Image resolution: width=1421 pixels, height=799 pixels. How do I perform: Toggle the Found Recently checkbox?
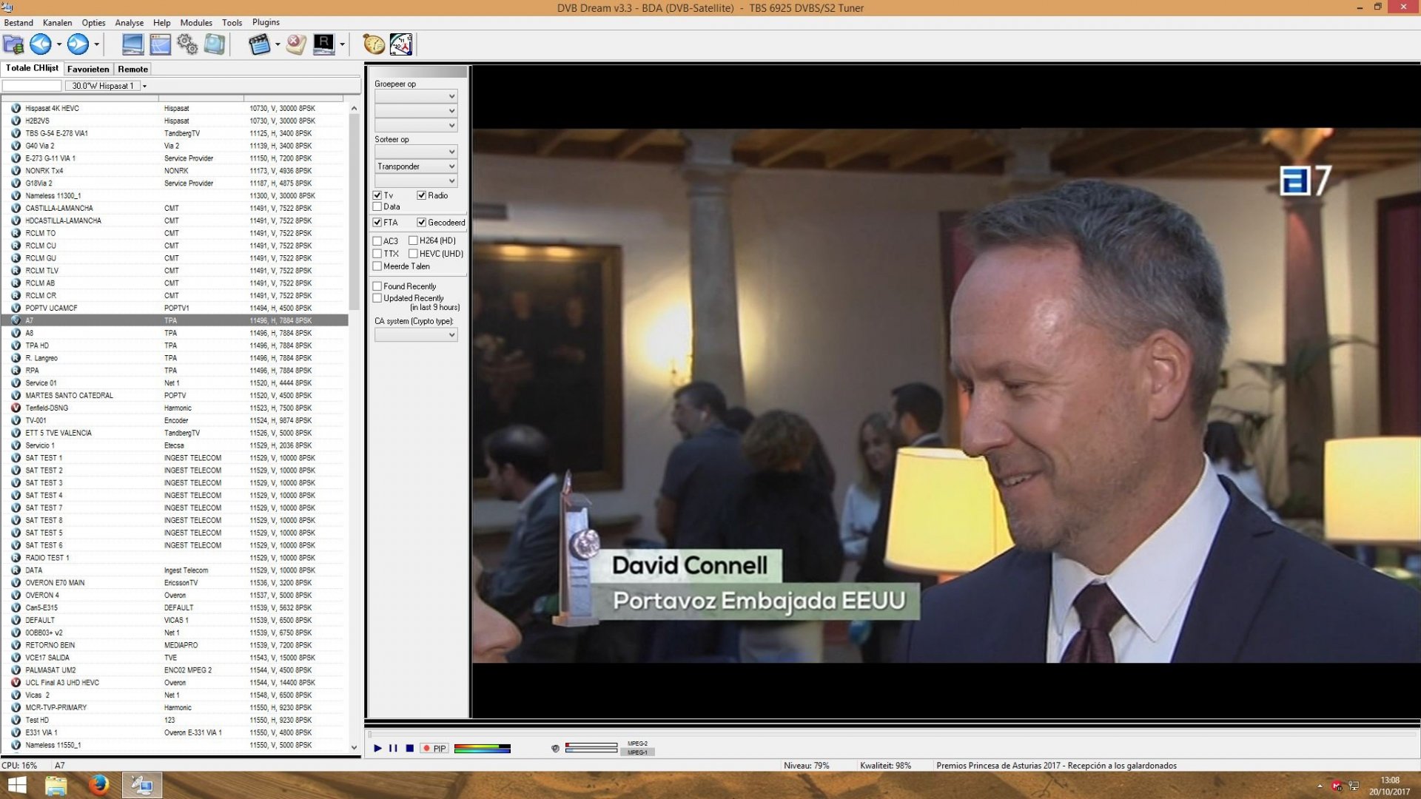pos(377,286)
